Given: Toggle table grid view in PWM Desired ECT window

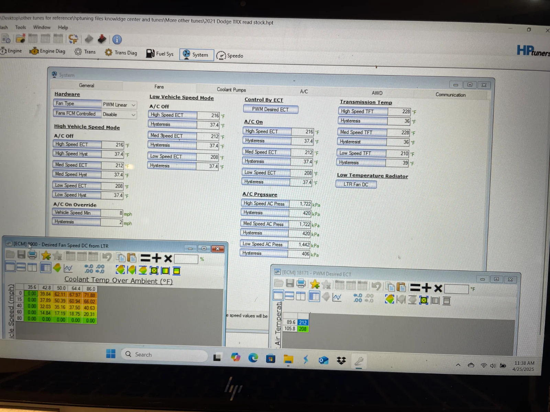Looking at the screenshot, I should (x=314, y=297).
